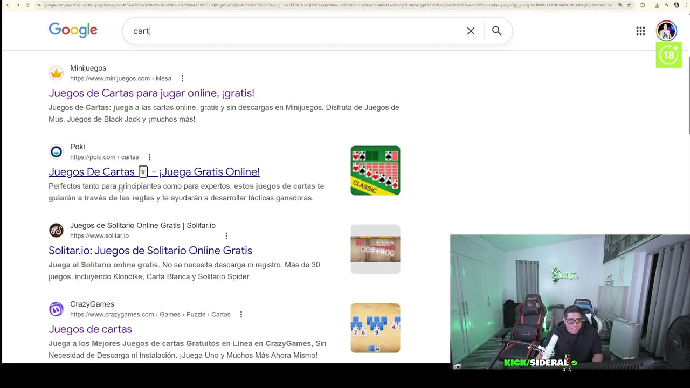Screen dimensions: 690x388
Task: Click "Juegos de Solitario Online Gratis | Solitar.io" site name
Action: pyautogui.click(x=143, y=225)
